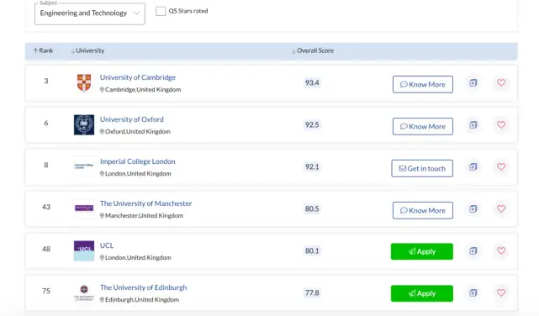539x316 pixels.
Task: Open the Engineering and Technology subject dropdown
Action: coord(90,13)
